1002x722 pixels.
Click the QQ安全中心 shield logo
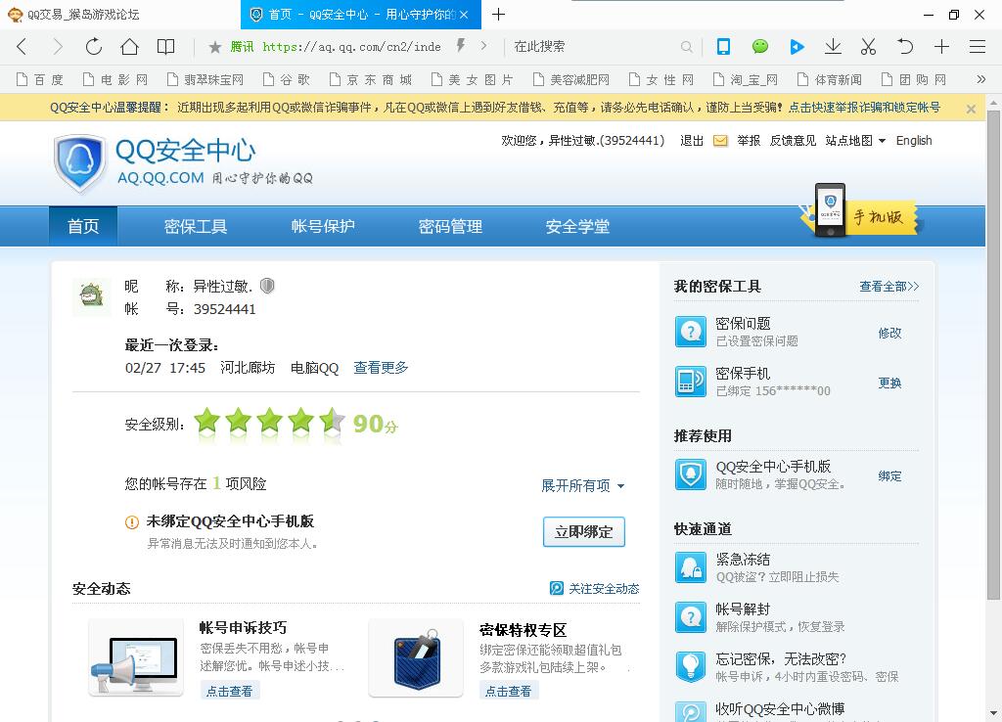79,163
